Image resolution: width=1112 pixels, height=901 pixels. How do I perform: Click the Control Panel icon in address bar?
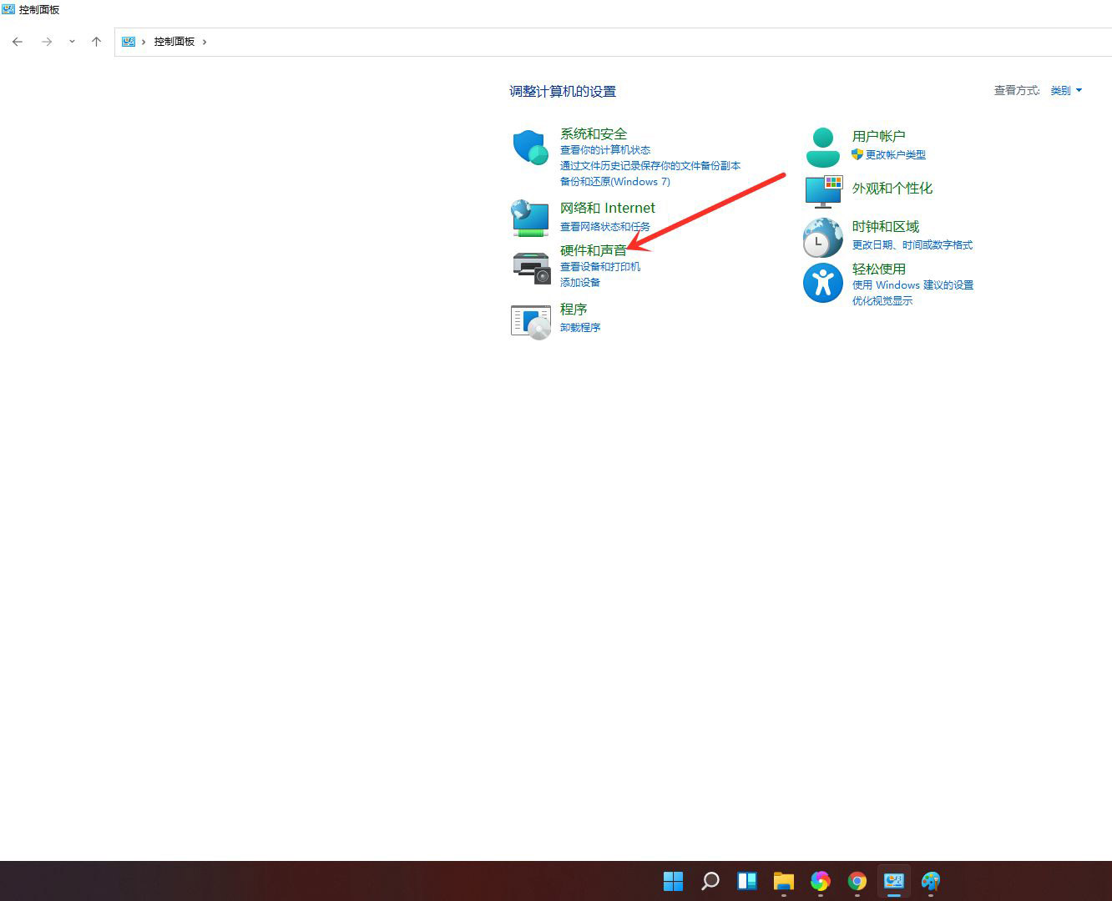(129, 42)
